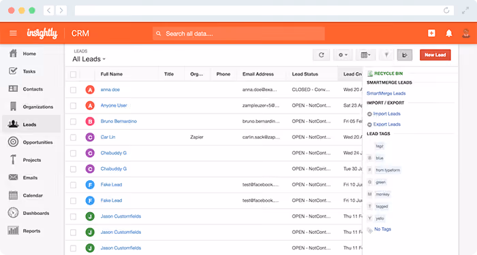Open the user profile avatar
477x255 pixels.
point(465,33)
